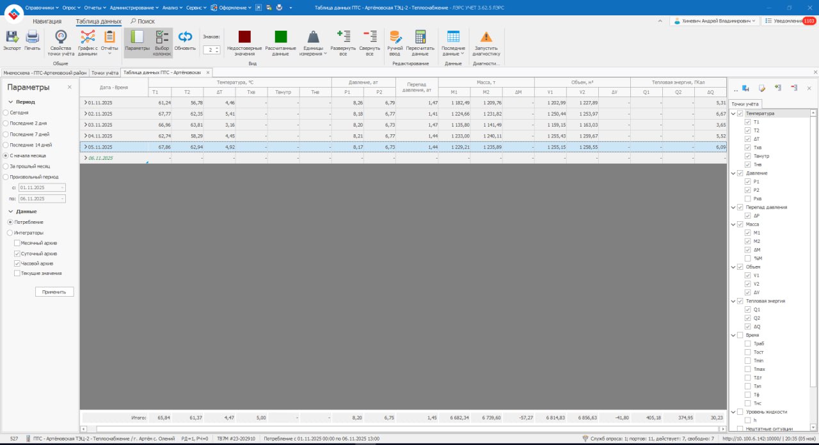Click the Развернуть все icon
Image resolution: width=819 pixels, height=445 pixels.
pyautogui.click(x=343, y=37)
